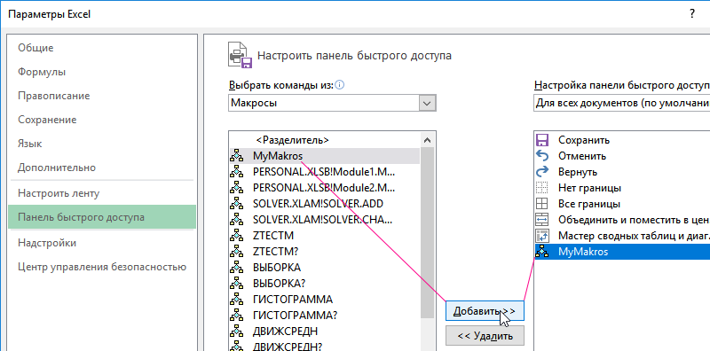Image resolution: width=710 pixels, height=351 pixels.
Task: Click icon next to SOLVER.XLAM!SOLVER.CHA...
Action: (236, 220)
